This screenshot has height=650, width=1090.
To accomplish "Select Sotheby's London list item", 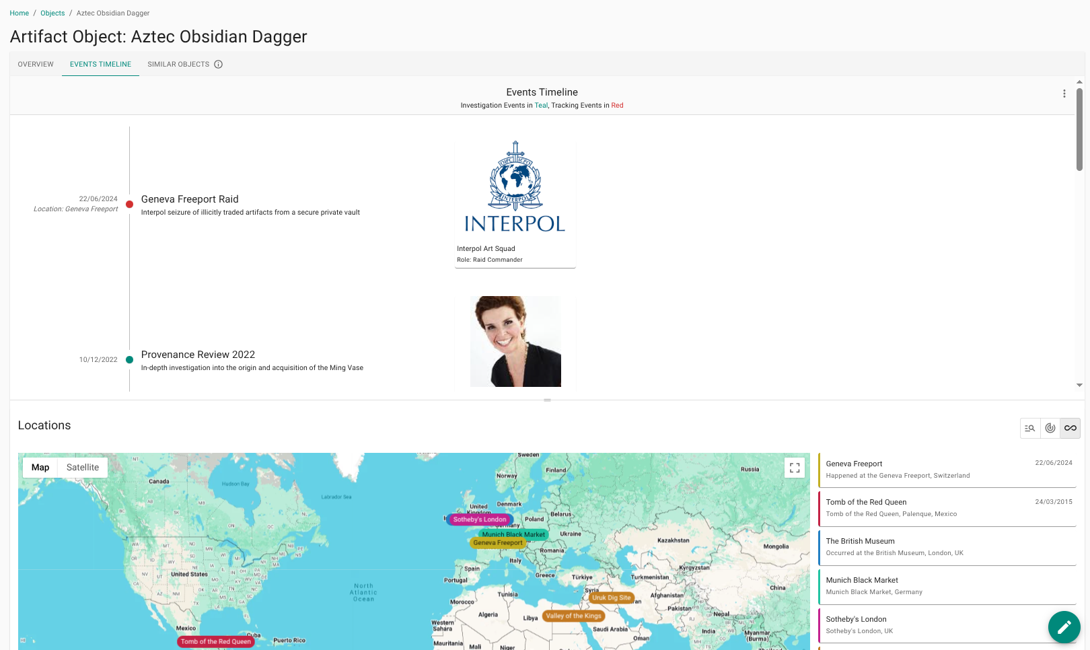I will coord(947,626).
